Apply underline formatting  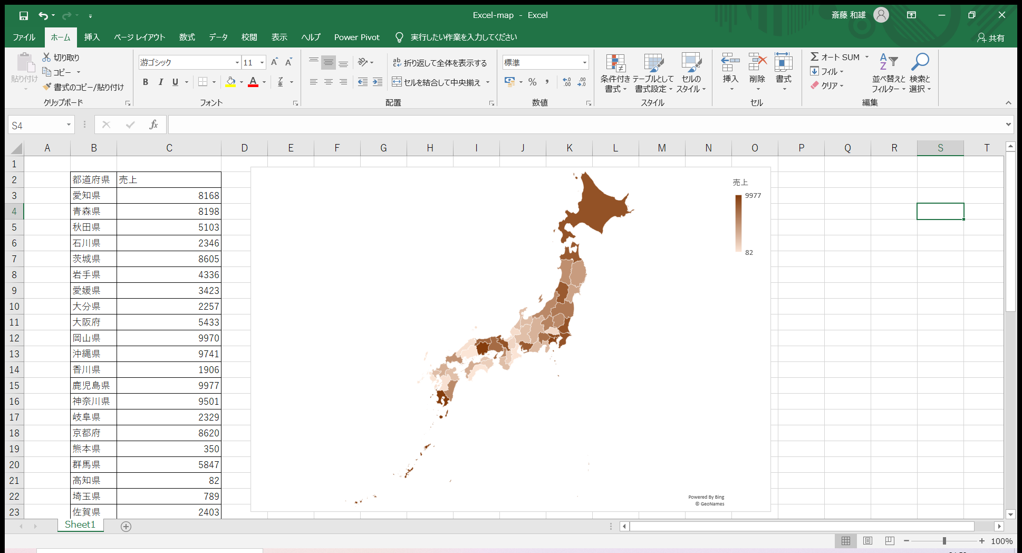175,82
